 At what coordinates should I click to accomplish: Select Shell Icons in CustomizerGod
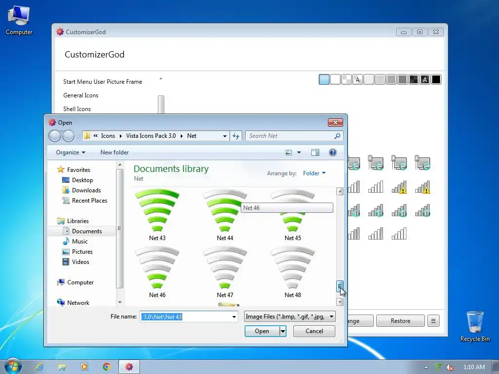coord(77,109)
